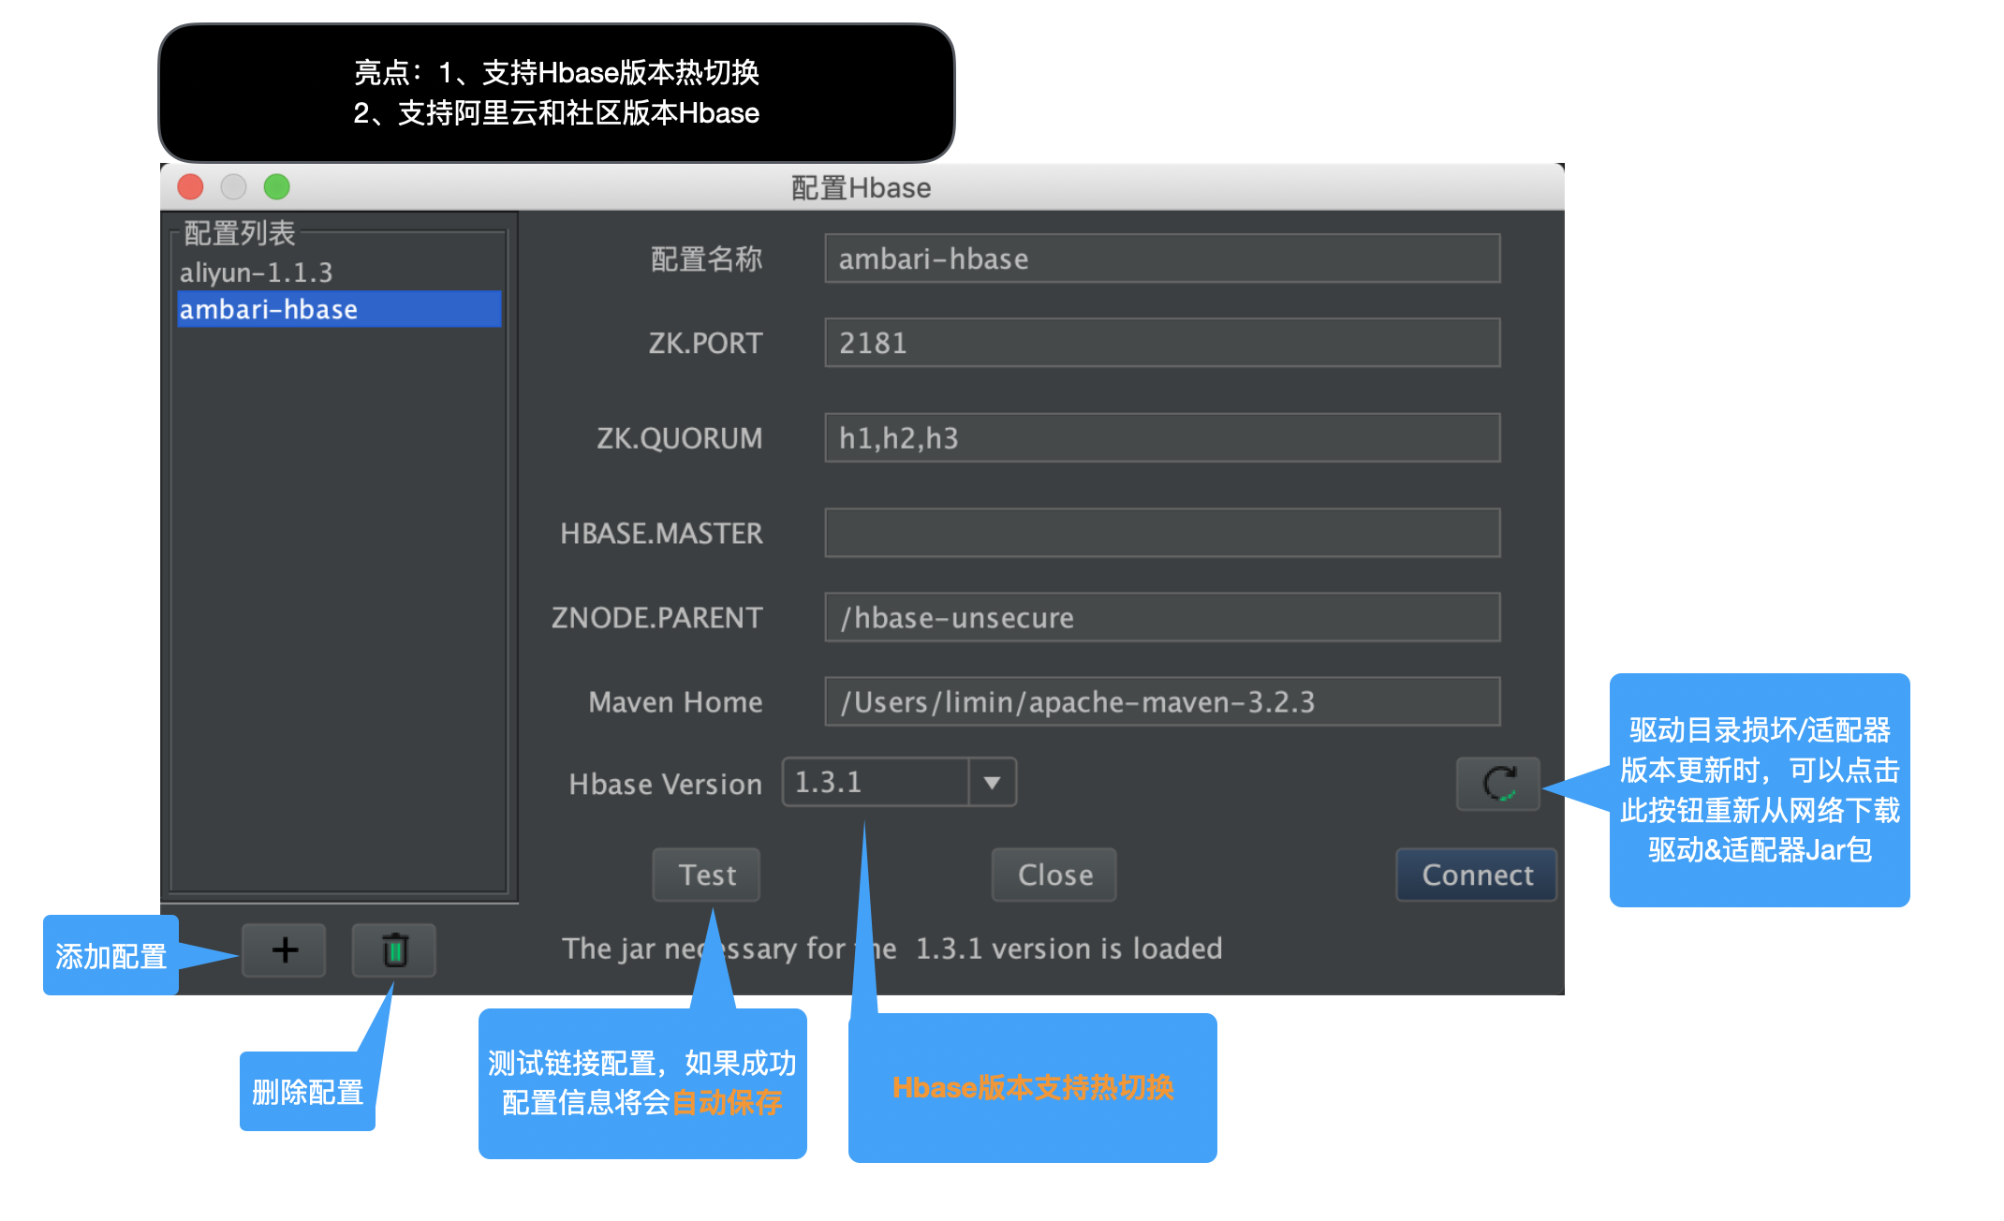Click the 配置名称 field showing ambari-hbase
The image size is (2004, 1221).
1161,258
